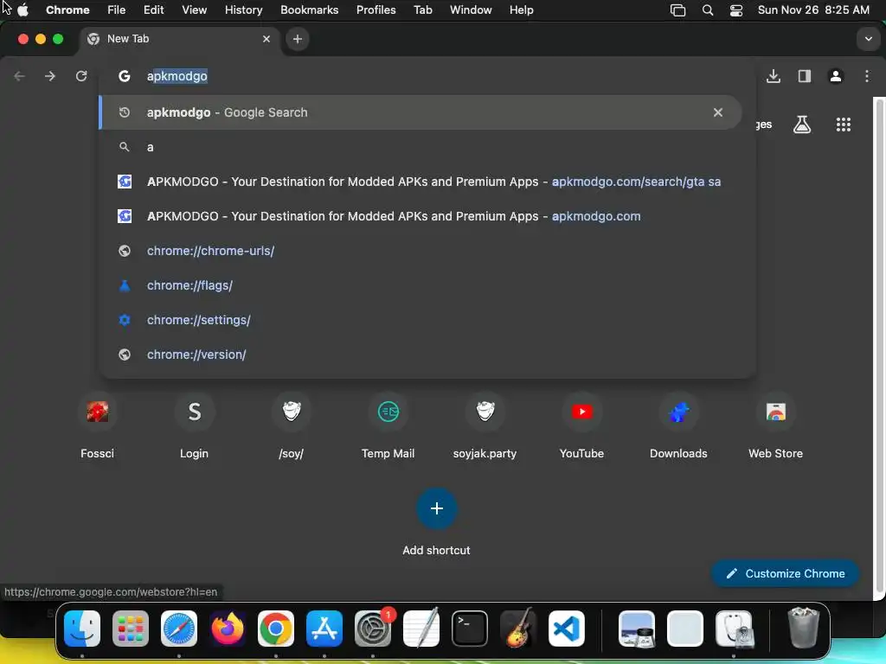
Task: Open the Google apps grid
Action: pos(843,124)
